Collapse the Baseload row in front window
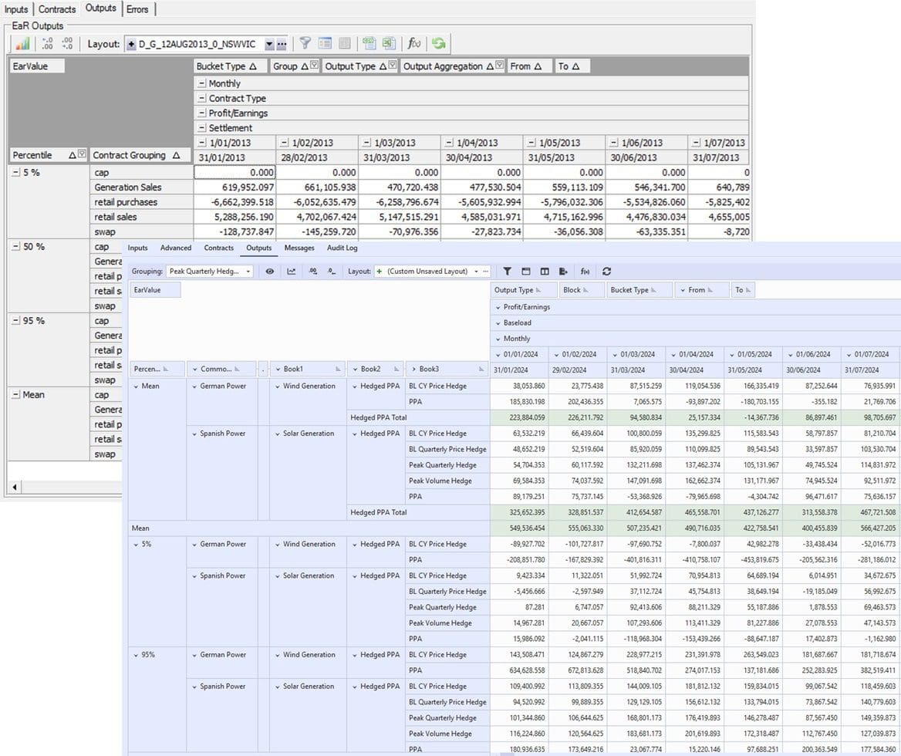Screen dimensions: 901x756 [x=498, y=323]
